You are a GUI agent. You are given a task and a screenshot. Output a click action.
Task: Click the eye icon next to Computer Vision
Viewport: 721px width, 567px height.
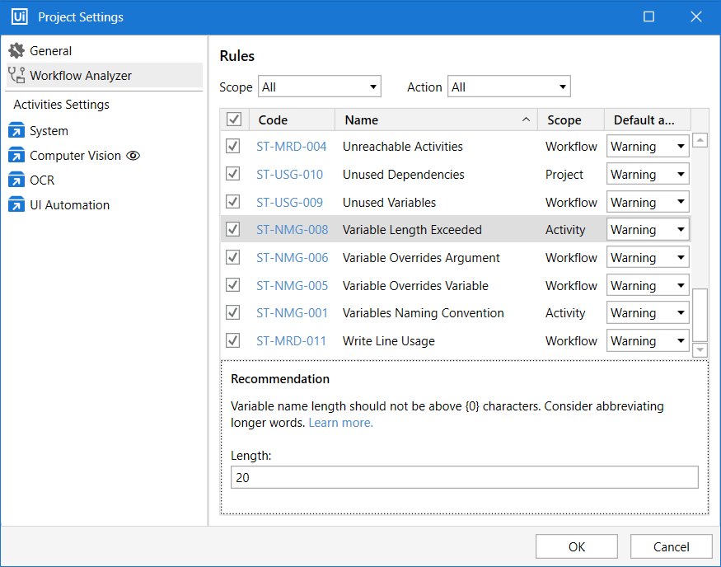point(133,156)
